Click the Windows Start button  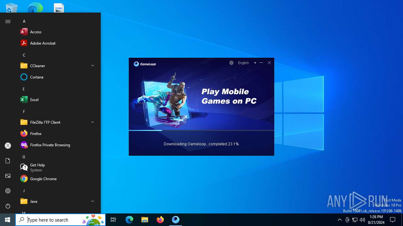click(x=8, y=220)
